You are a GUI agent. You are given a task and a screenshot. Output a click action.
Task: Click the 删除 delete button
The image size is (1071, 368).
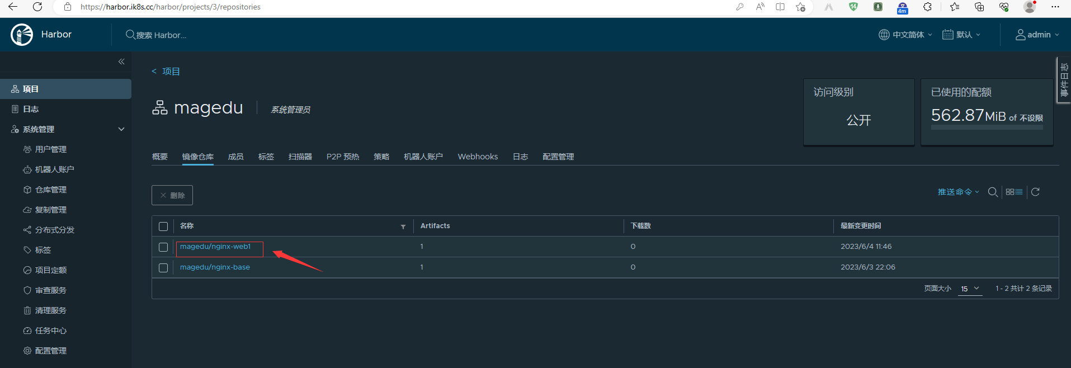click(172, 195)
